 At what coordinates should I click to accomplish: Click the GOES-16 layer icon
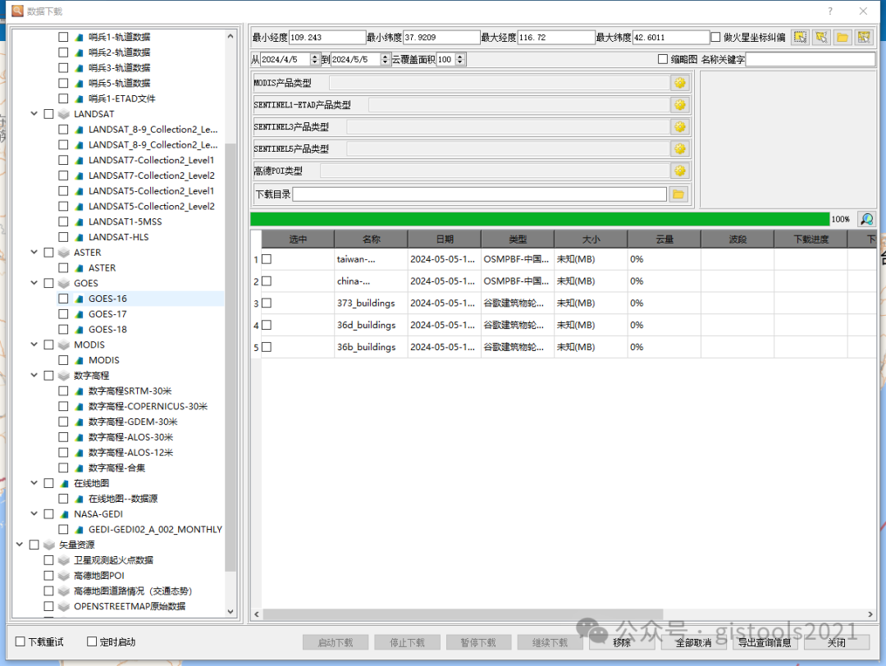[80, 299]
